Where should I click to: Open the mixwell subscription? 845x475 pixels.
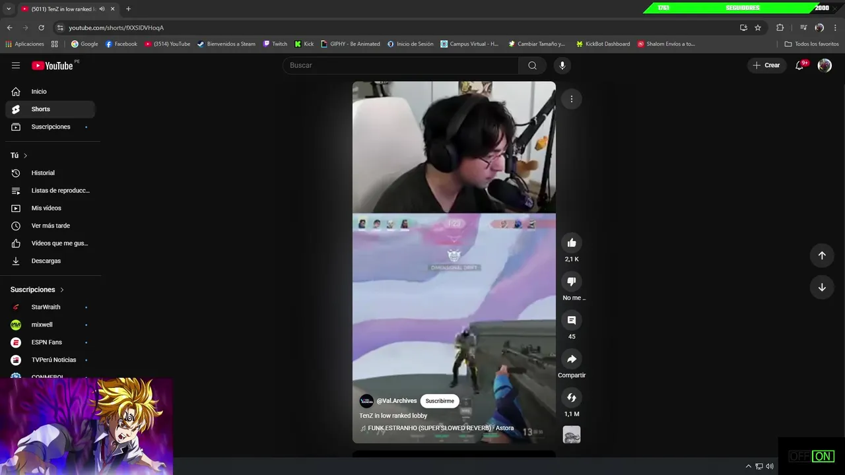[50, 325]
